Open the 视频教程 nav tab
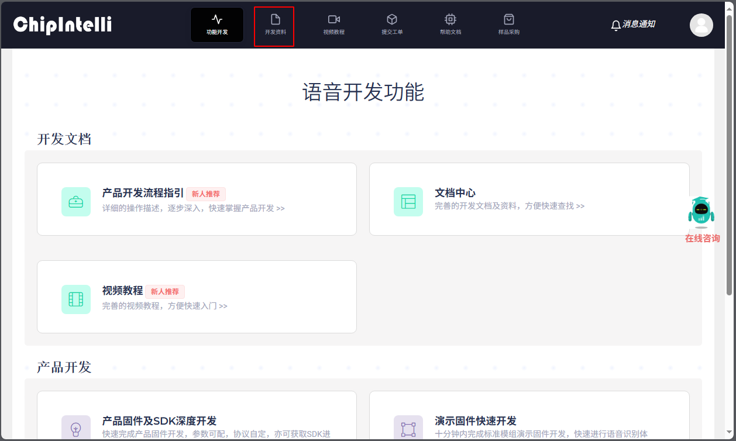This screenshot has height=441, width=736. click(x=334, y=25)
